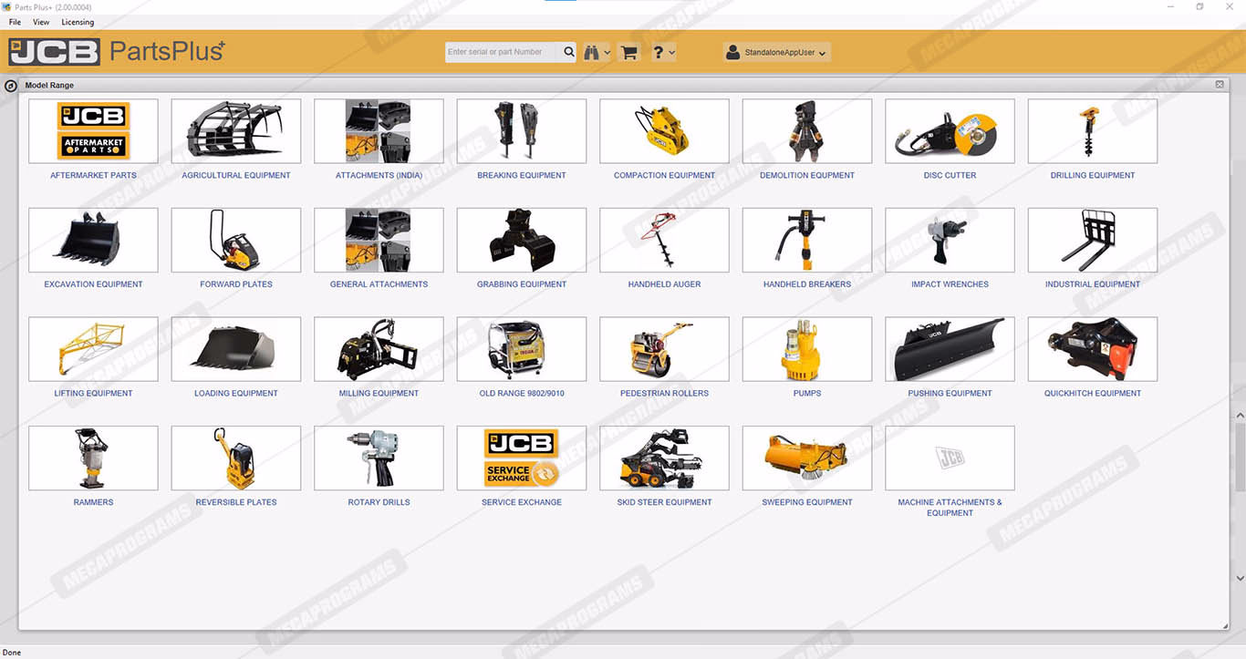Close the Model Range panel

[1220, 84]
